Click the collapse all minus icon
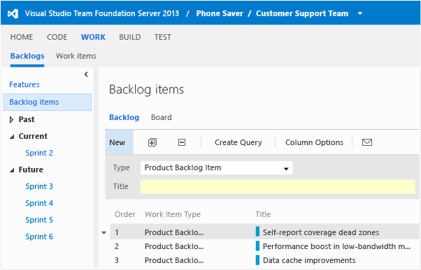421x270 pixels. [x=182, y=142]
